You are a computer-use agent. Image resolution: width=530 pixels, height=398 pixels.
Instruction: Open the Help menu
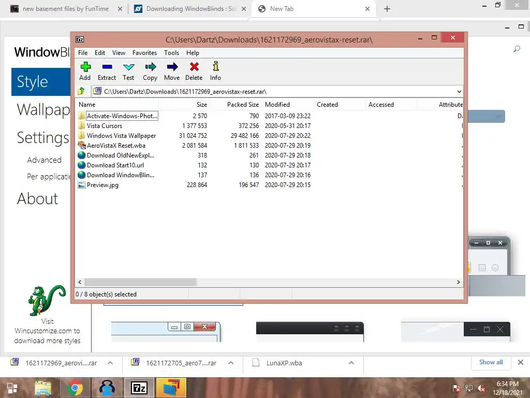(193, 53)
